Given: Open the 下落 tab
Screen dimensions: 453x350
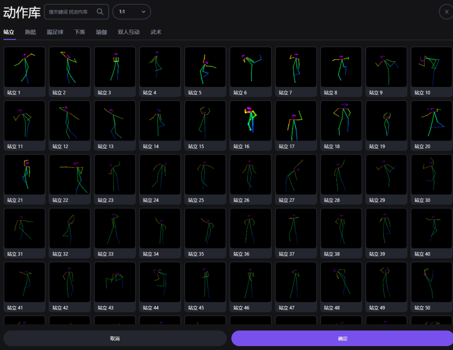Looking at the screenshot, I should [80, 32].
